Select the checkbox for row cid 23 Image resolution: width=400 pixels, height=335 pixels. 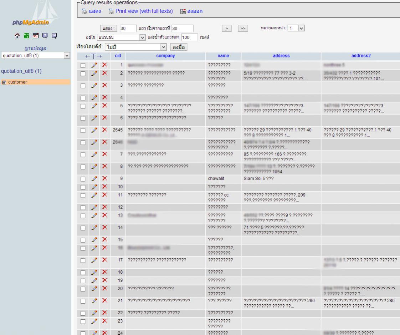pos(83,321)
